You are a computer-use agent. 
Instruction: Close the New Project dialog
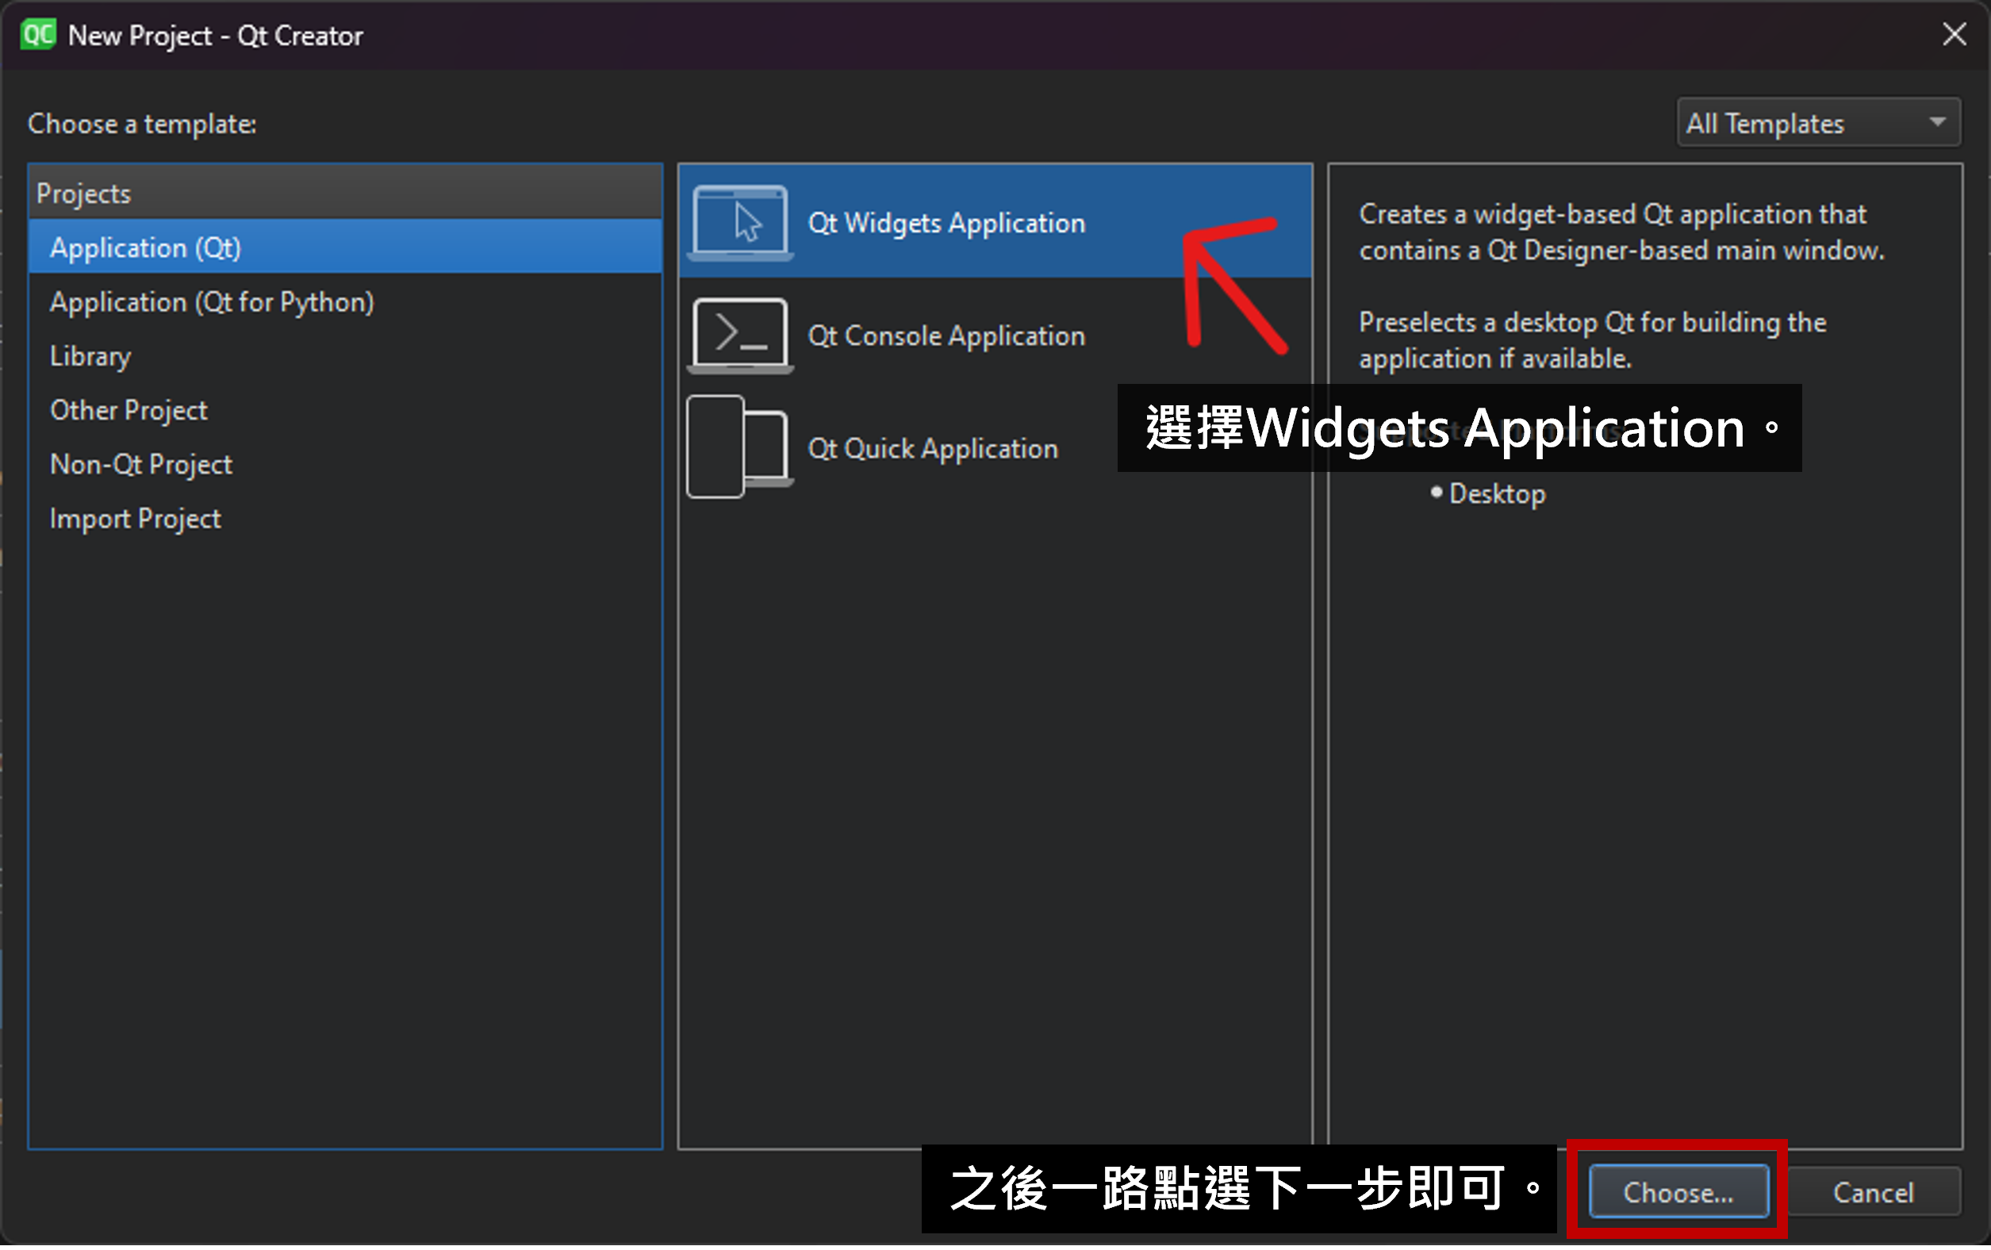pyautogui.click(x=1954, y=35)
